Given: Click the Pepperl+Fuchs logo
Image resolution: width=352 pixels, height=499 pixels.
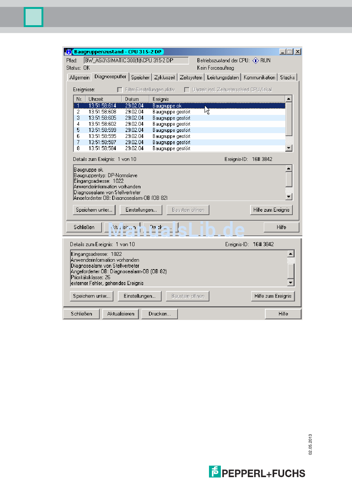Looking at the screenshot, I should click(257, 472).
